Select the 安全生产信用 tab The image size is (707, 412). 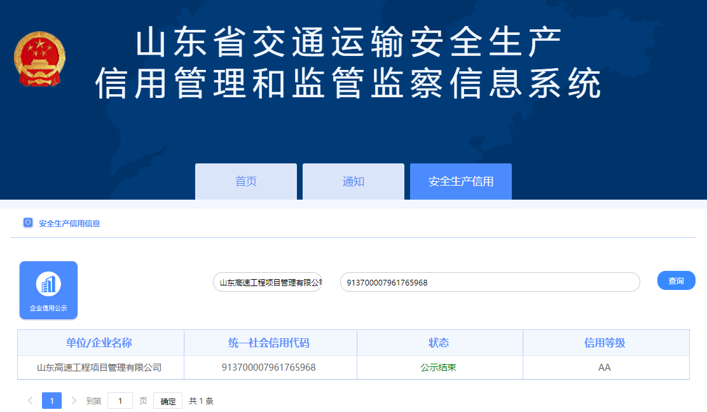pyautogui.click(x=460, y=182)
